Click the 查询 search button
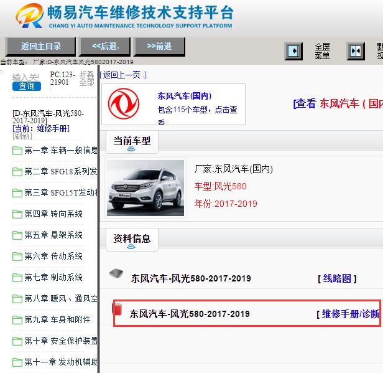Image resolution: width=383 pixels, height=373 pixels. click(x=27, y=86)
